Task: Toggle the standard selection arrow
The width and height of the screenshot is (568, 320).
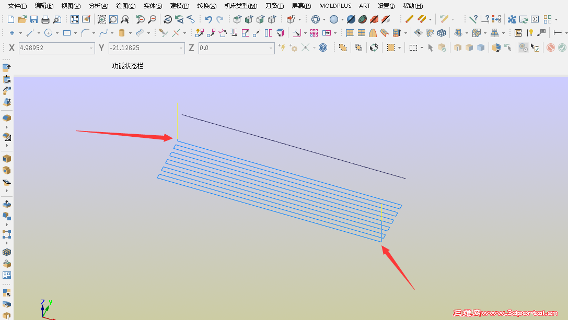Action: coord(431,48)
